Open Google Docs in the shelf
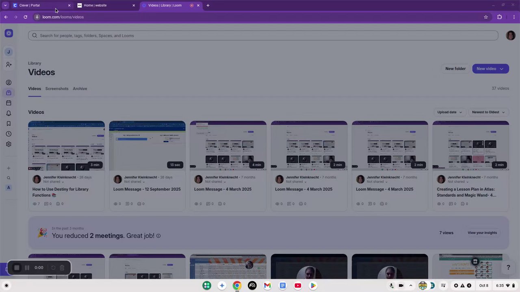Viewport: 520px width, 292px height. [x=282, y=286]
